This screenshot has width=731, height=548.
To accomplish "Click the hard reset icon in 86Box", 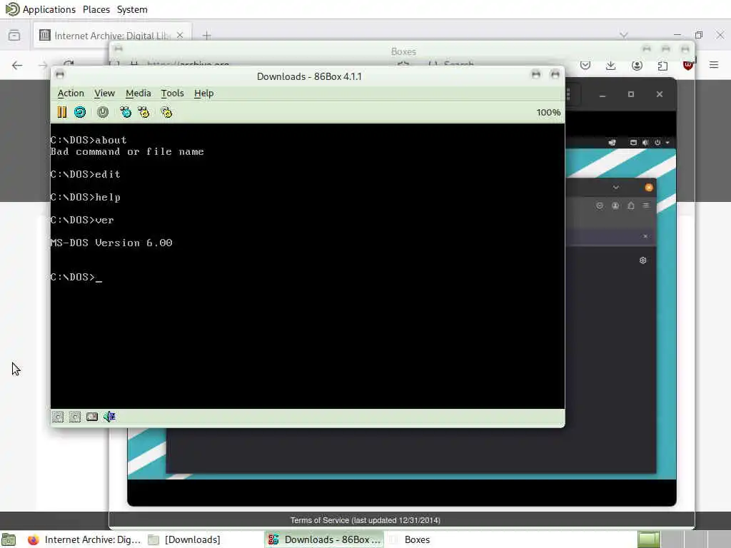I will click(80, 112).
